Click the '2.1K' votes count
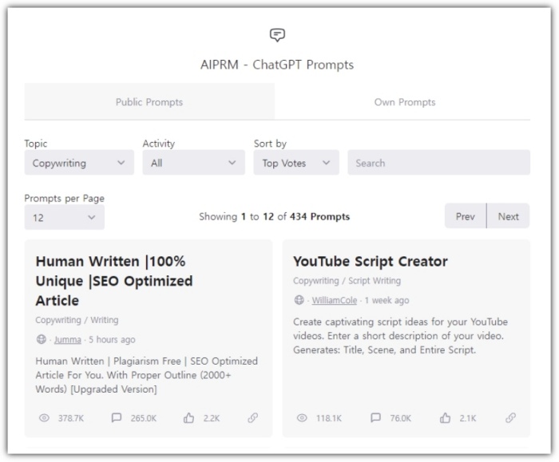Viewport: 559px width, 462px height. (468, 418)
